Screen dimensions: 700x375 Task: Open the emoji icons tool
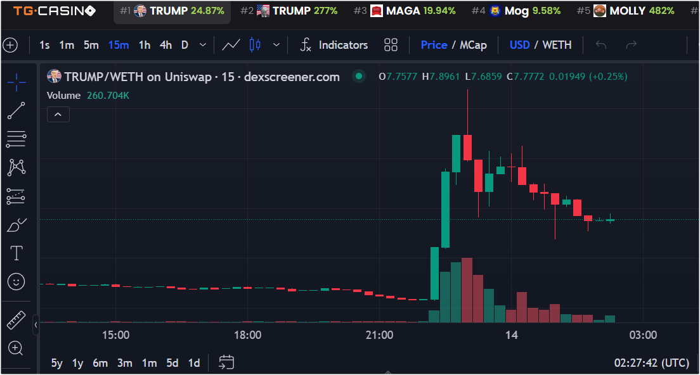pyautogui.click(x=16, y=282)
